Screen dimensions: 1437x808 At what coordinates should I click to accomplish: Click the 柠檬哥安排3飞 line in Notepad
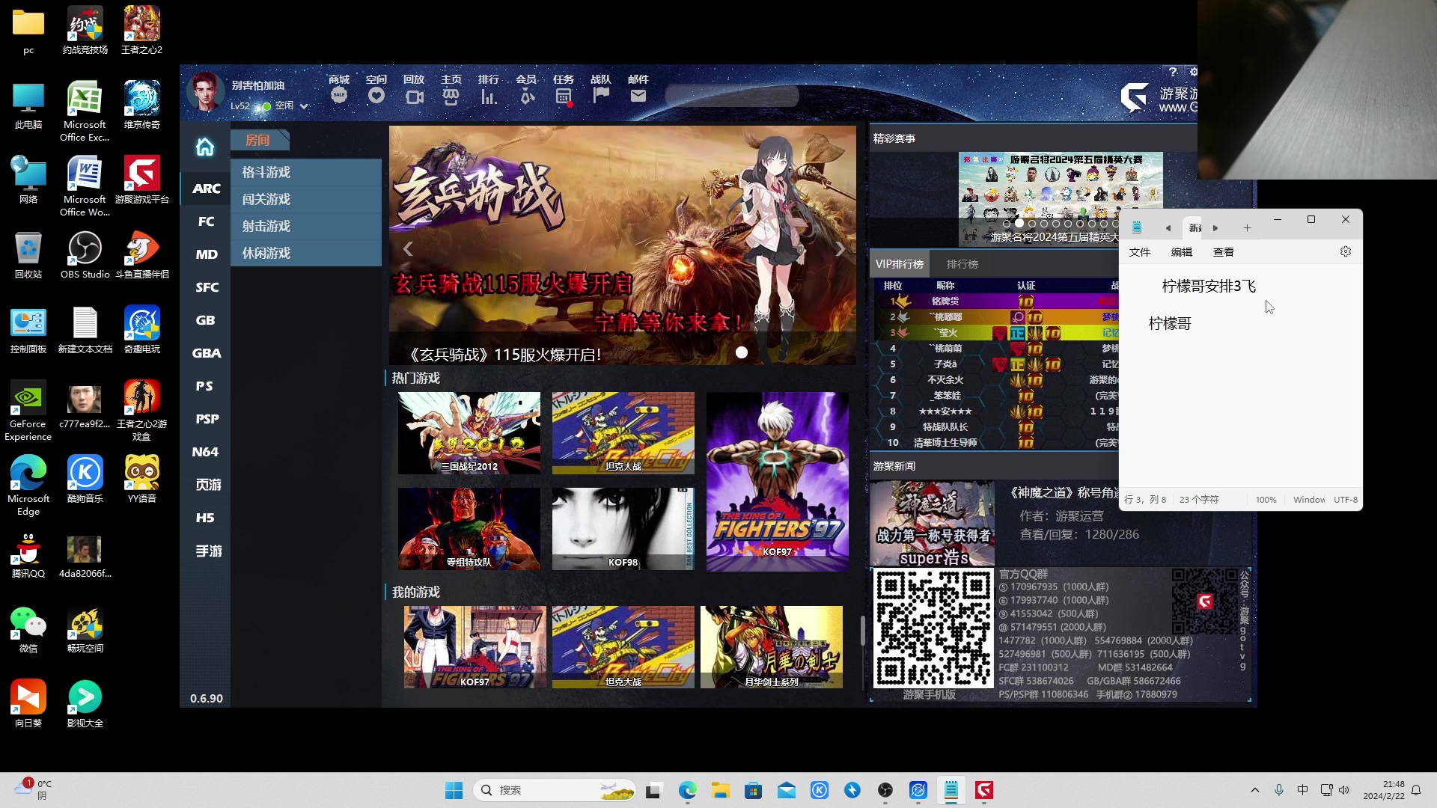coord(1209,286)
